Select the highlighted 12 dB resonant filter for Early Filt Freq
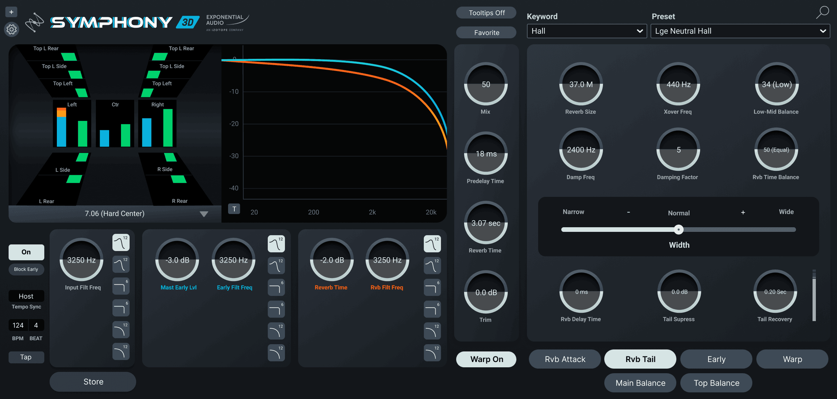837x399 pixels. click(x=276, y=244)
